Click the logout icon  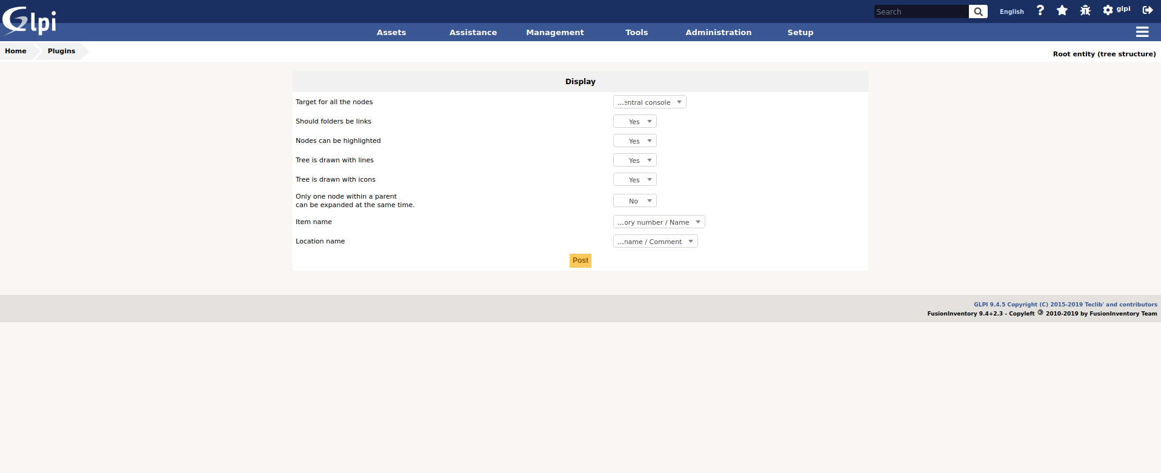coord(1148,10)
